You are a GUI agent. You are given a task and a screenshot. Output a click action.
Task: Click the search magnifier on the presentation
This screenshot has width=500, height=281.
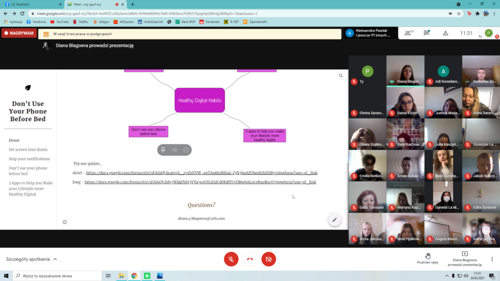tap(341, 76)
